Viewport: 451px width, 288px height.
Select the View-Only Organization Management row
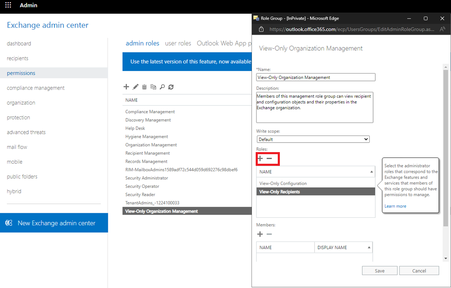pos(187,211)
